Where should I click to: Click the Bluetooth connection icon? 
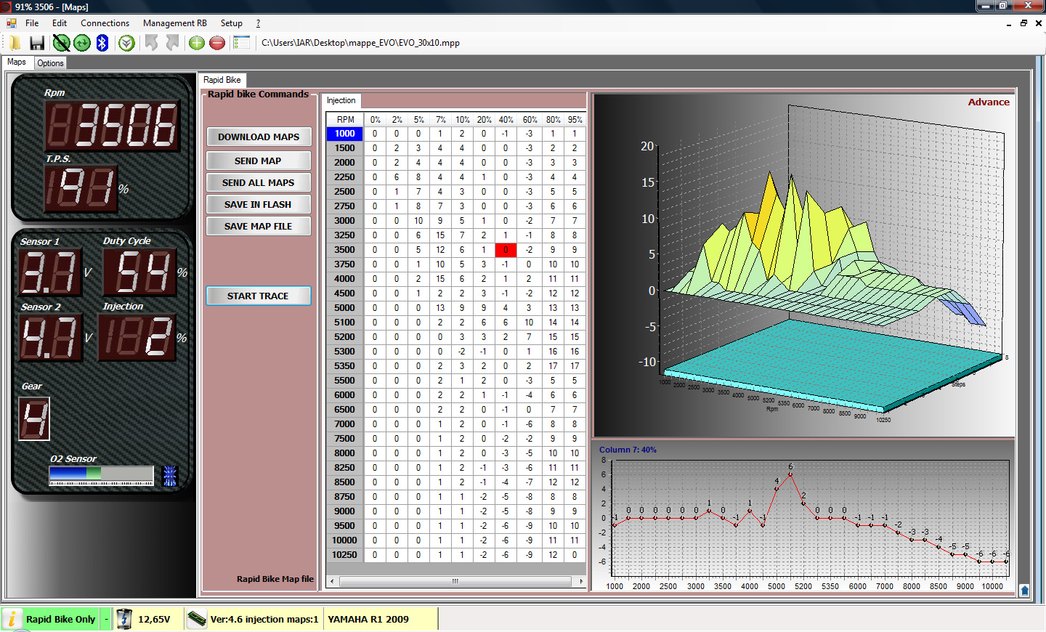(102, 43)
